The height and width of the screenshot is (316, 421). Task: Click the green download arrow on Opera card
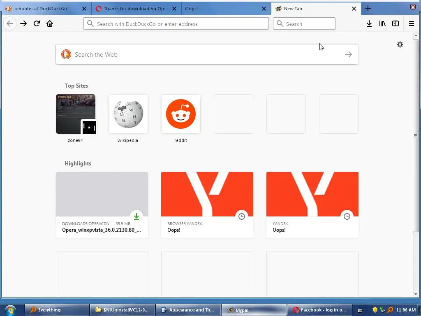tap(136, 216)
